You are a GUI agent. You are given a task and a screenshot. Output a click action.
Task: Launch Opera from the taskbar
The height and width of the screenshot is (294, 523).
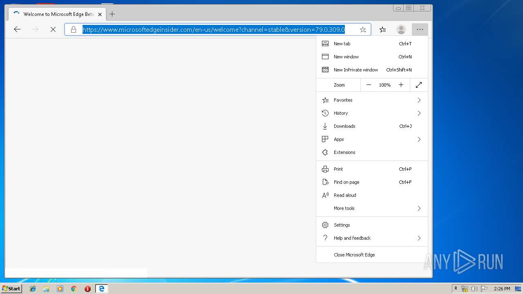click(x=87, y=289)
